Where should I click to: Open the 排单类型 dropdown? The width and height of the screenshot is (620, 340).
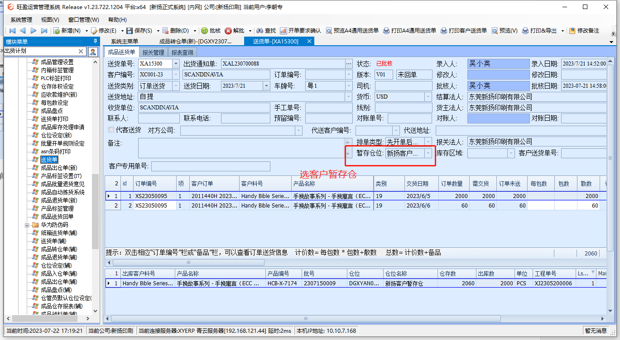(x=428, y=142)
